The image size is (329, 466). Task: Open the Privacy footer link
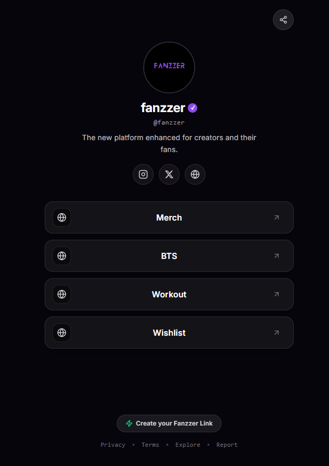(113, 445)
